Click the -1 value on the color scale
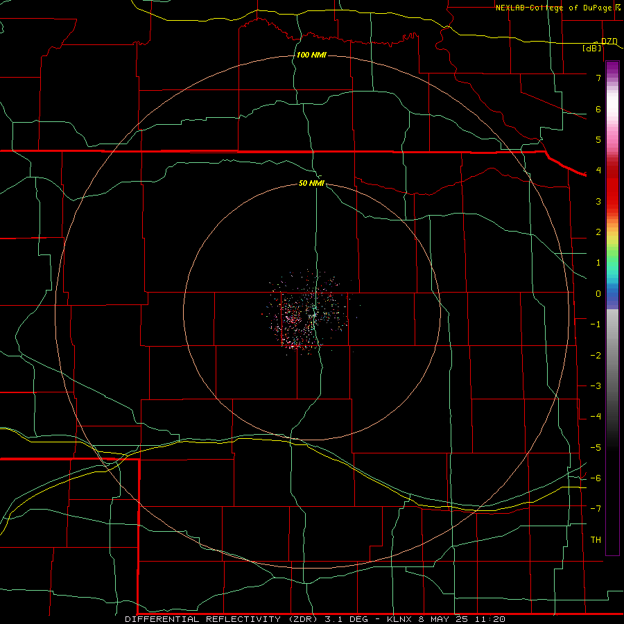This screenshot has height=624, width=624. click(x=596, y=324)
